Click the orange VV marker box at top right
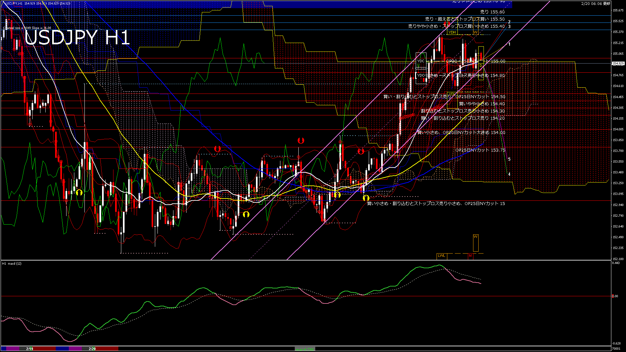Image resolution: width=626 pixels, height=352 pixels. tap(475, 32)
